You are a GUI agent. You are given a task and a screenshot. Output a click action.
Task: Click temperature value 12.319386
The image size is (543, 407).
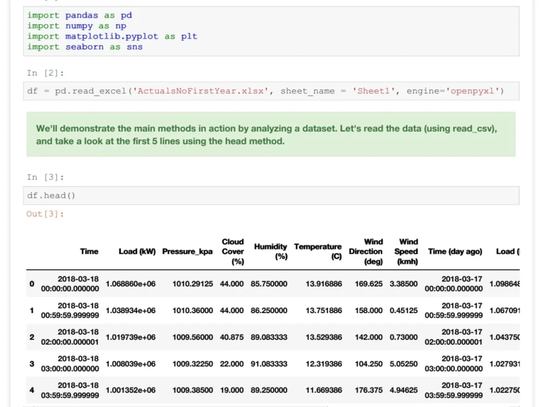point(324,364)
